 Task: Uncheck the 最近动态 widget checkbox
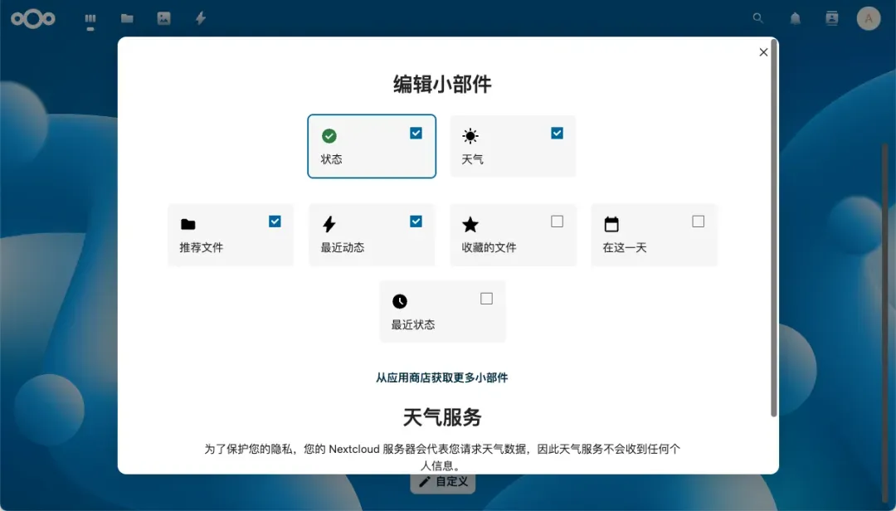point(416,221)
